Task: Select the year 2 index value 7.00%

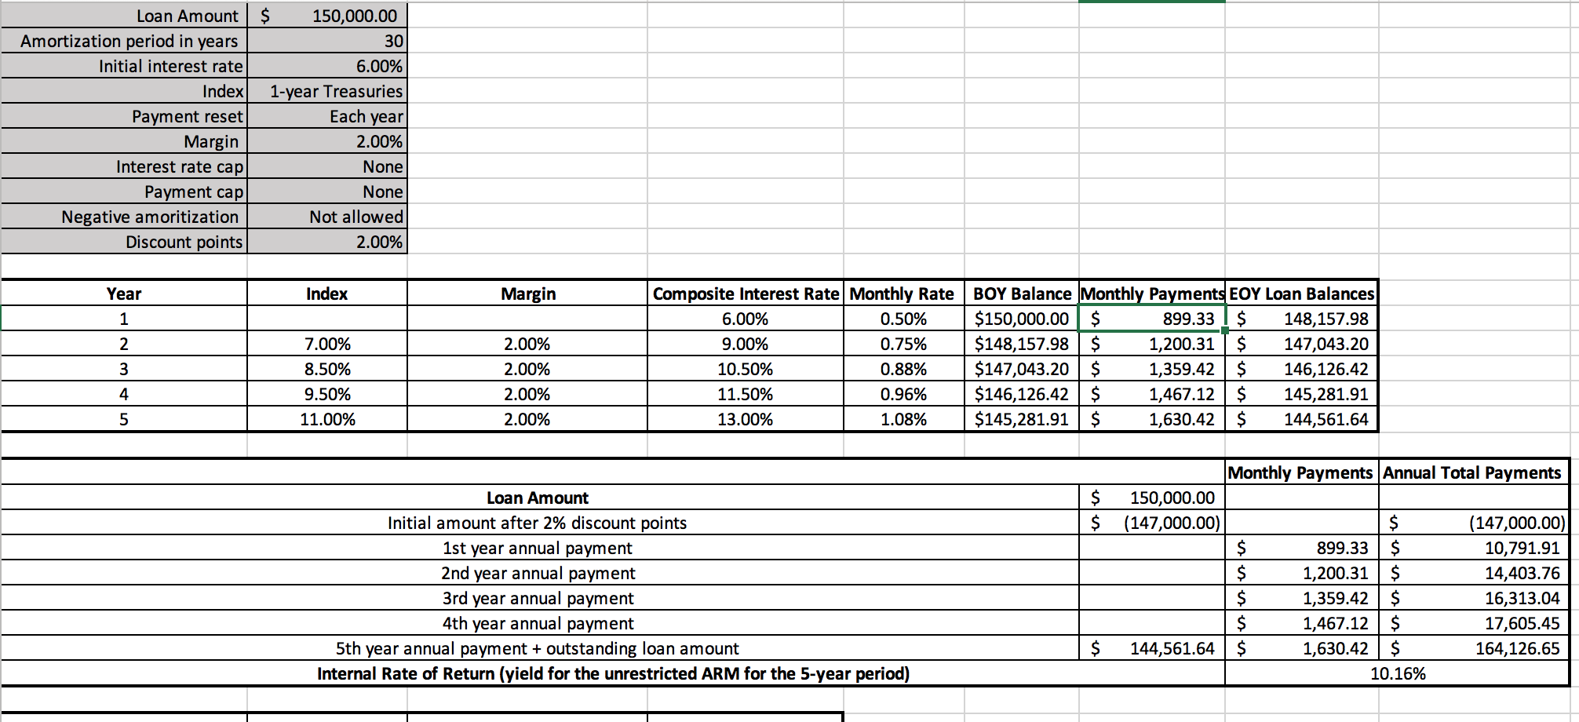Action: pos(327,344)
